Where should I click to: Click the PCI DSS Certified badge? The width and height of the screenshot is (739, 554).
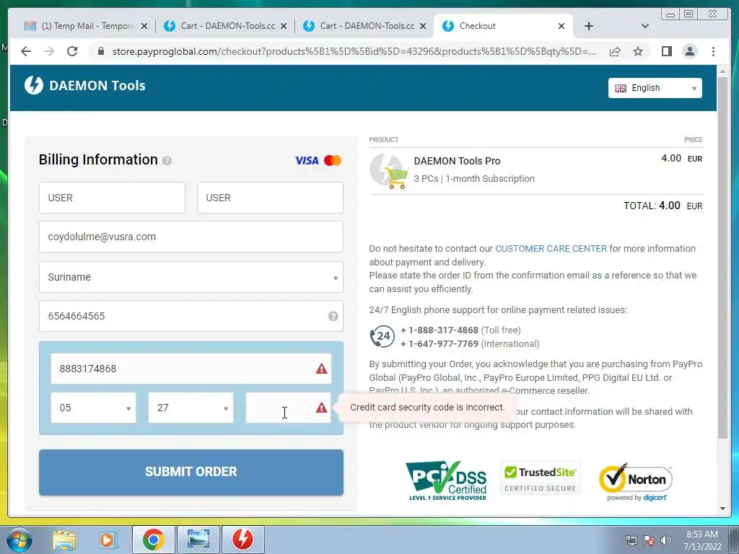tap(446, 480)
